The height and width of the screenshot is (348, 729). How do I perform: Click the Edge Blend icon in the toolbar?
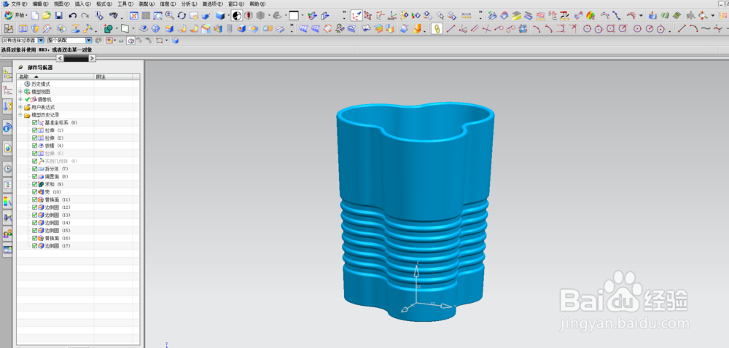169,29
